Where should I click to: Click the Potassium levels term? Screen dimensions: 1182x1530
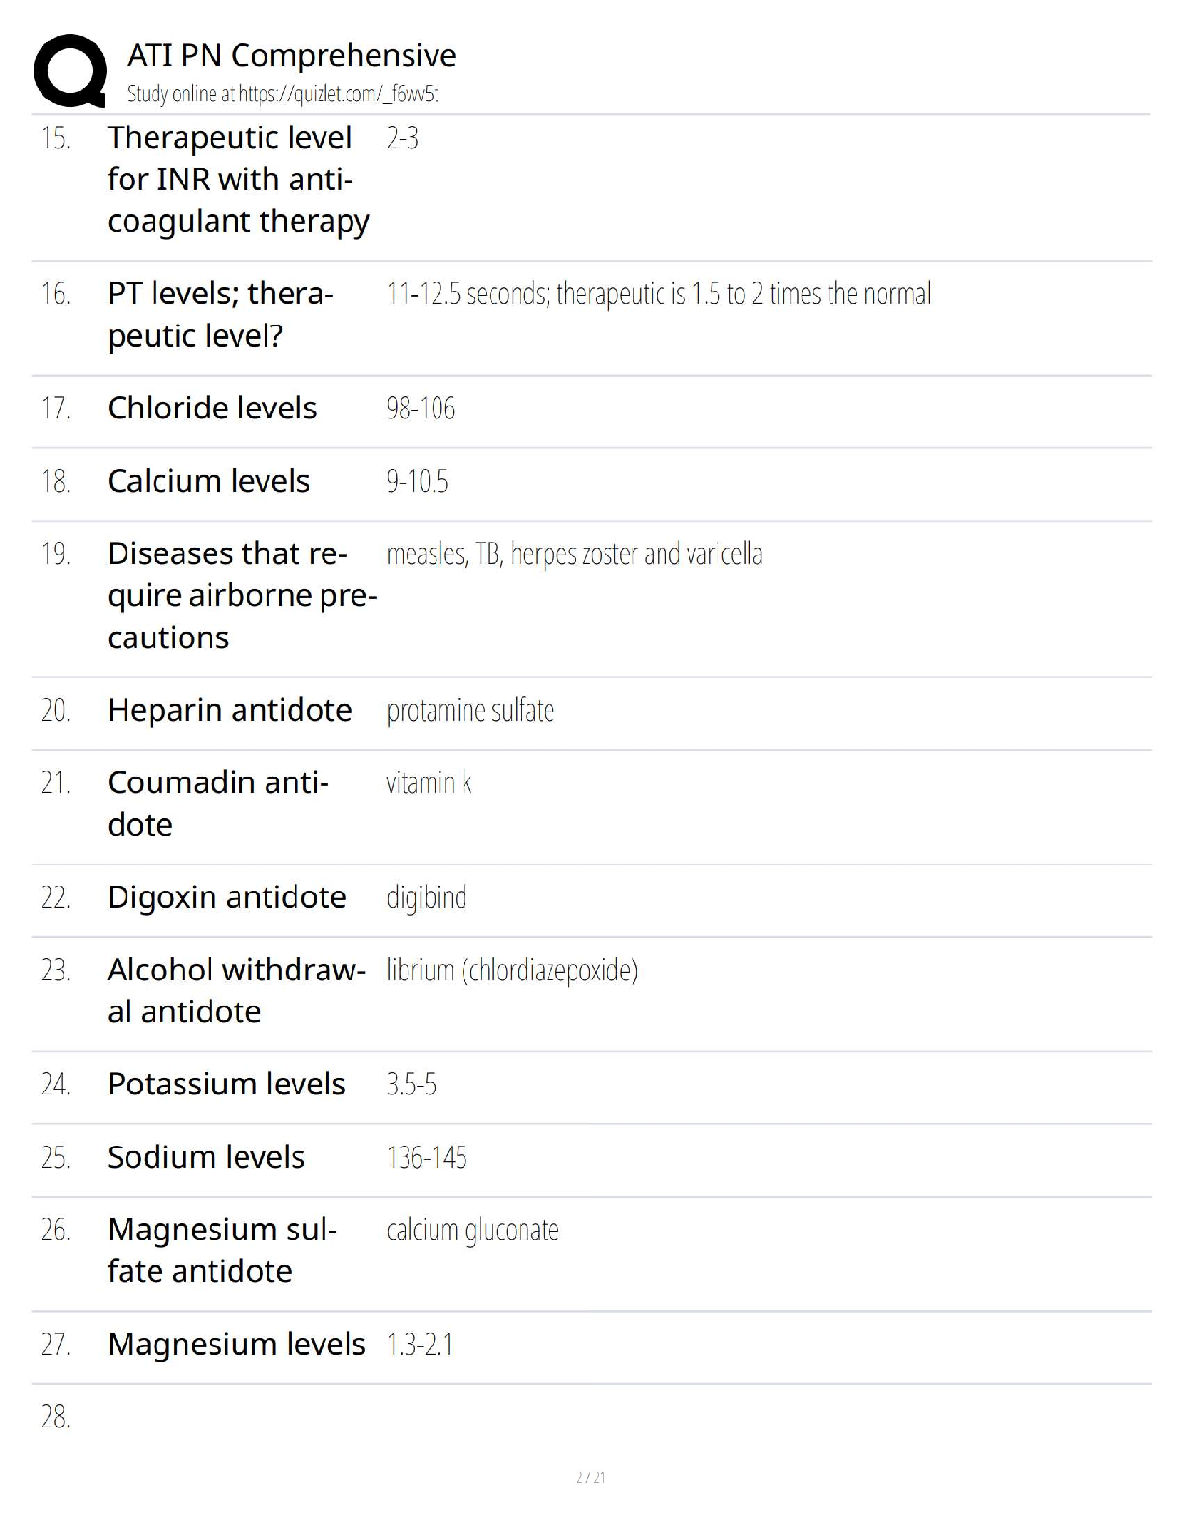226,1085
